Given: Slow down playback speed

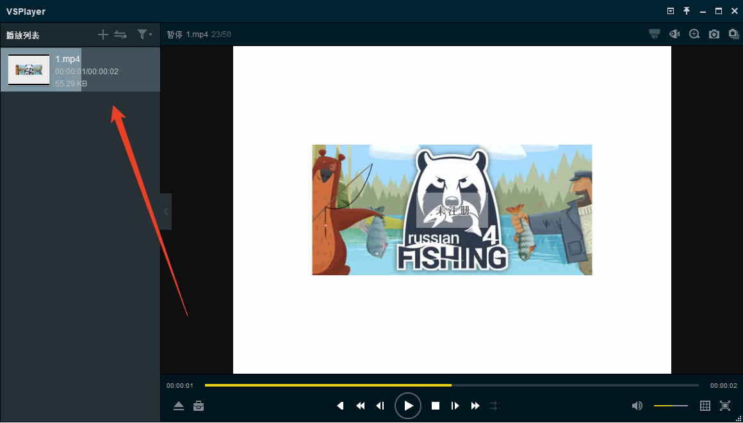Looking at the screenshot, I should pos(361,406).
